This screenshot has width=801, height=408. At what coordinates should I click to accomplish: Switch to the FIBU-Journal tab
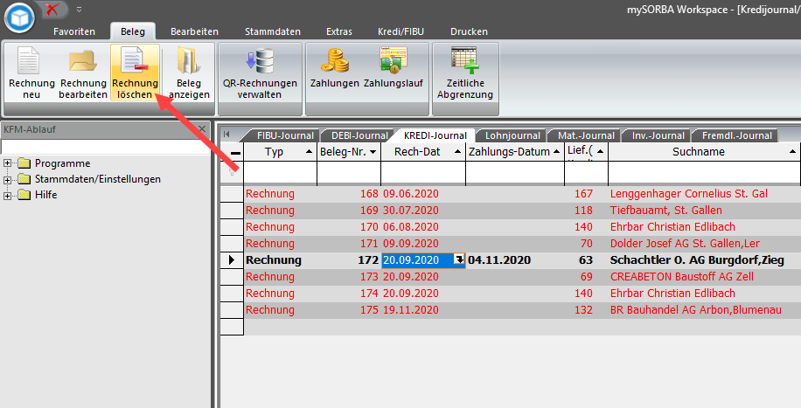tap(285, 135)
